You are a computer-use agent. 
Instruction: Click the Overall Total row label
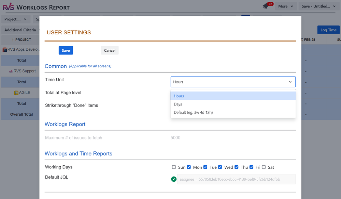pos(22,114)
